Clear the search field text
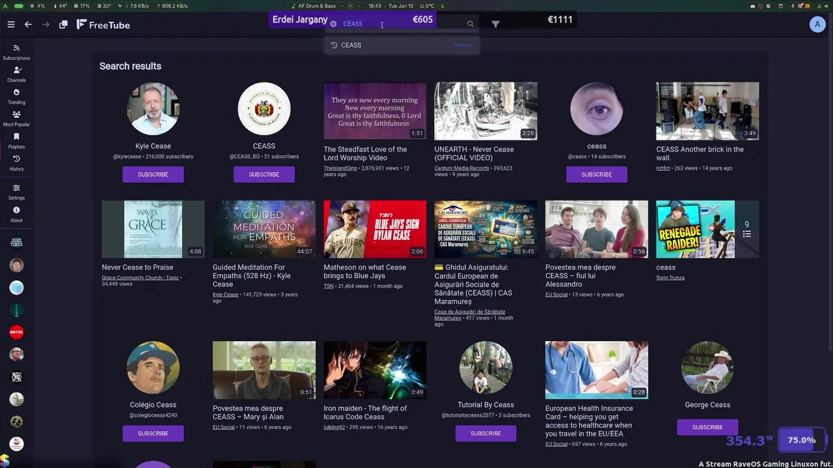The width and height of the screenshot is (833, 468). pos(333,24)
